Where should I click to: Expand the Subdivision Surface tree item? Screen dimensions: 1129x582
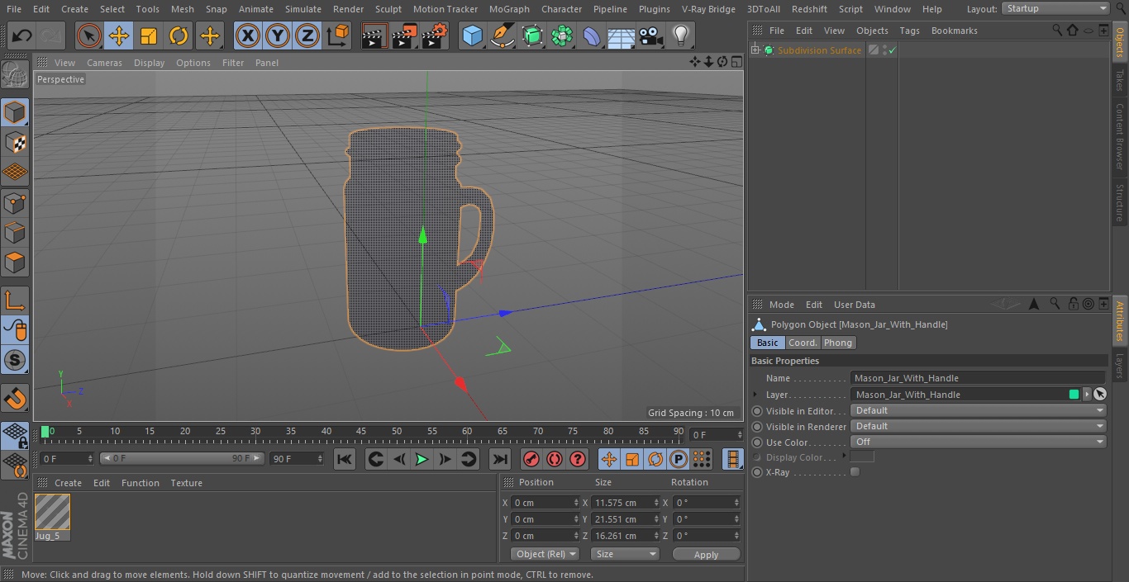[755, 50]
